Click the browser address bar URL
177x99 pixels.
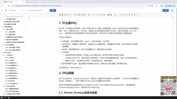click(38, 6)
